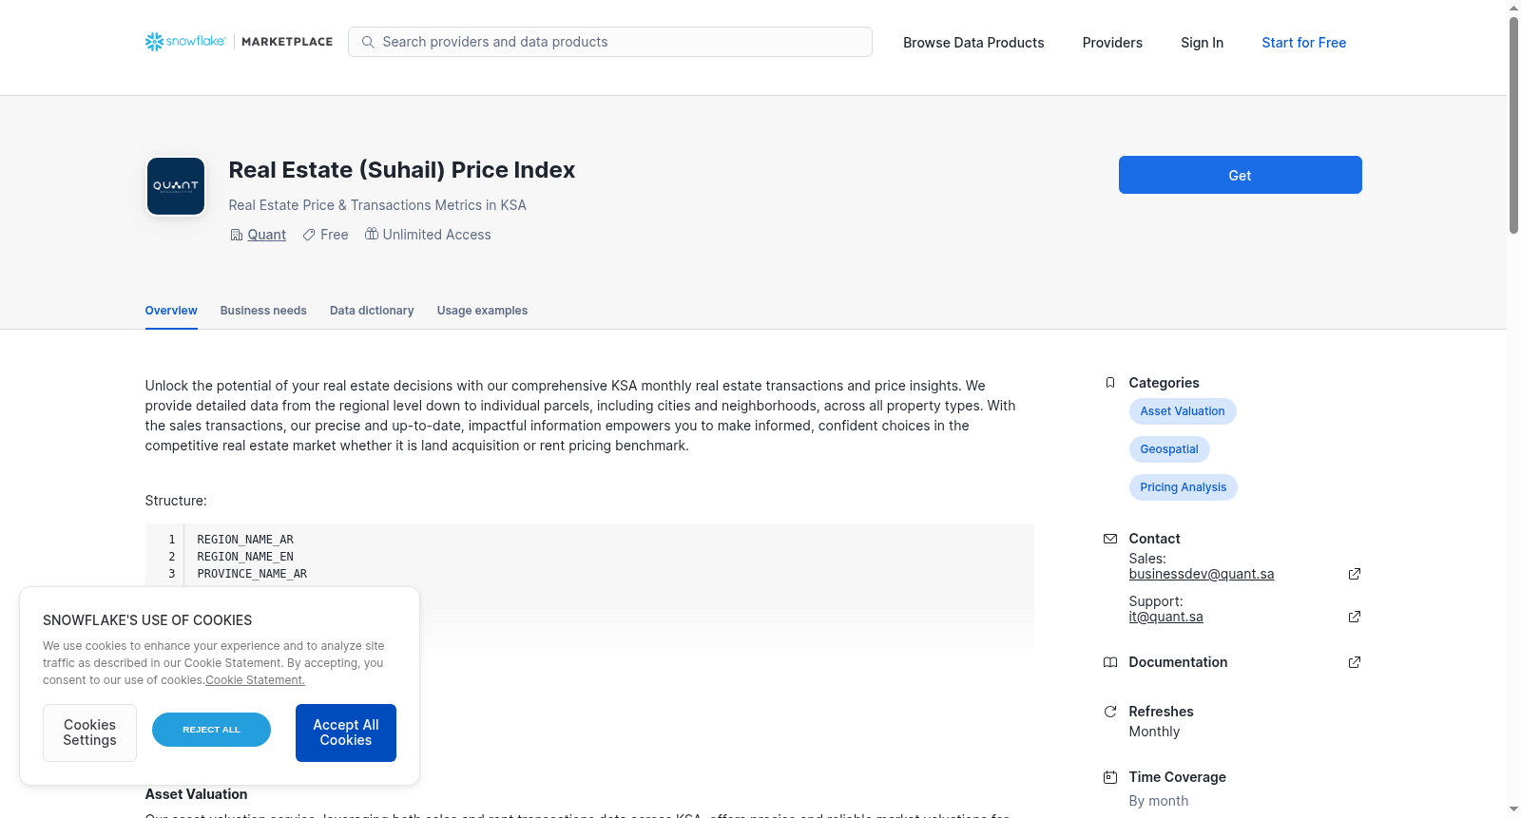Click the Real Estate (Suhail) Price Index title
The image size is (1521, 818).
[x=401, y=170]
